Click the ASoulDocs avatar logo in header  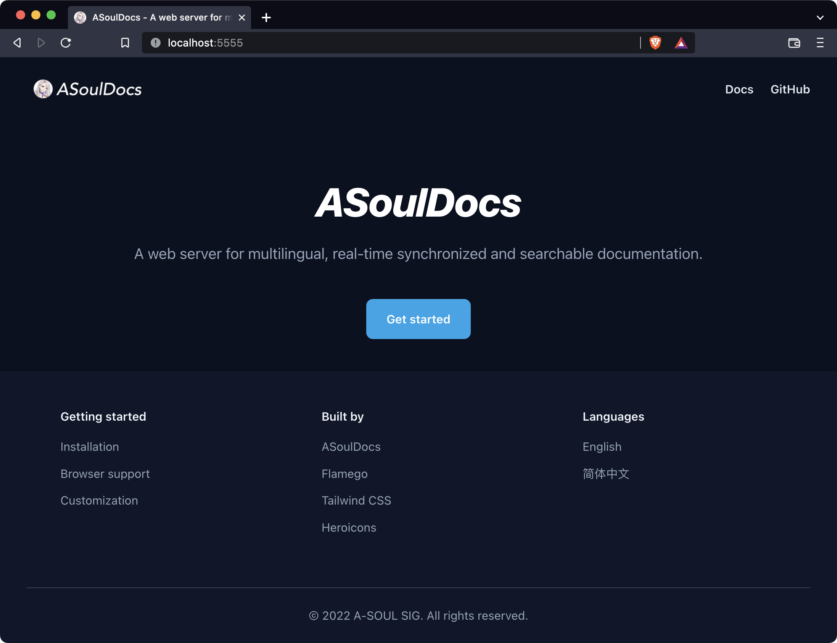click(x=43, y=89)
